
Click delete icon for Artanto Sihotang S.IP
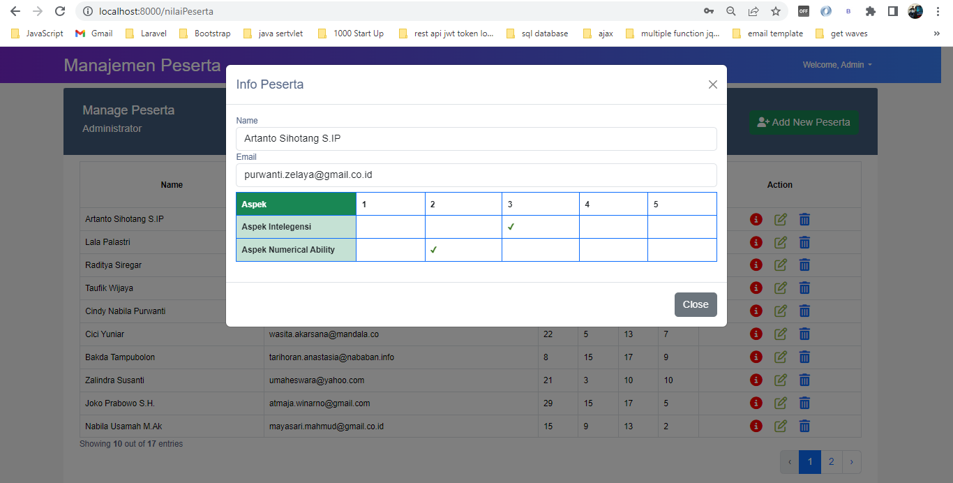click(804, 219)
